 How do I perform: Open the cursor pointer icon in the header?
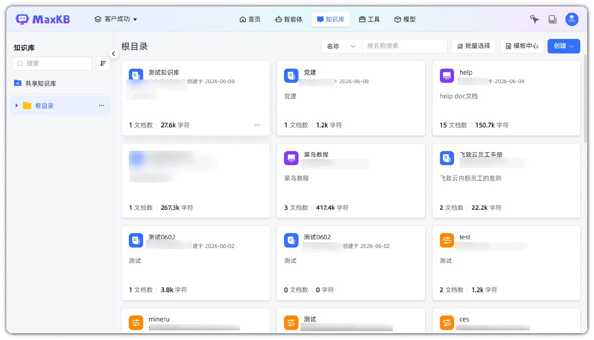click(x=534, y=19)
